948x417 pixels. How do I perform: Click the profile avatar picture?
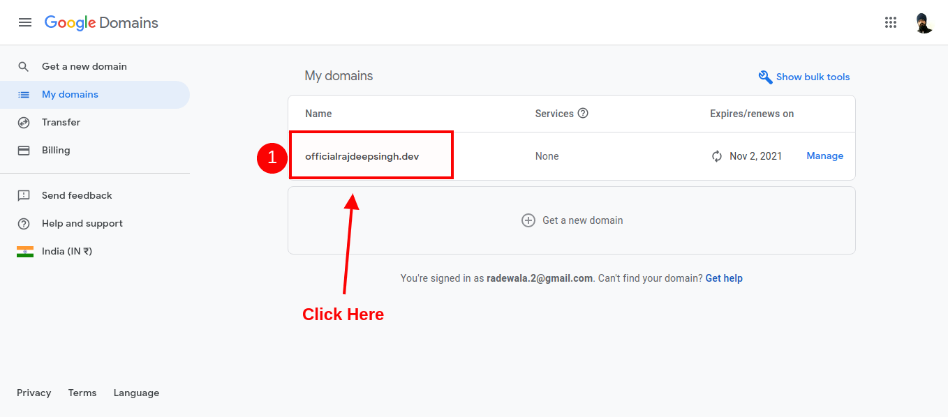point(924,22)
